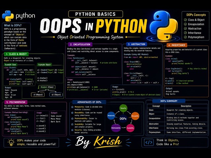211x158 pixels.
Task: Click 'Deriving new class from existing class.' description
Action: (185, 128)
